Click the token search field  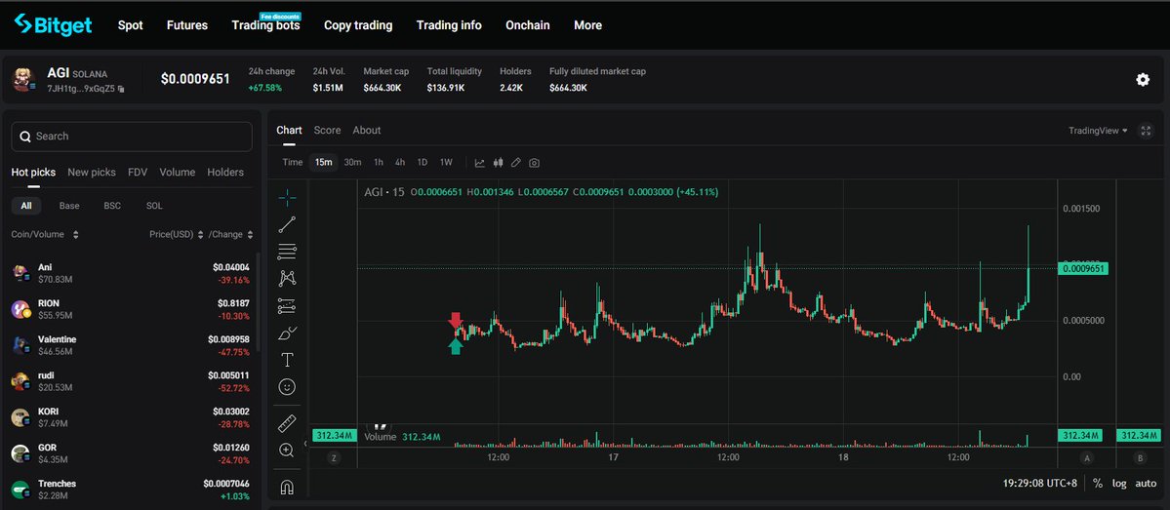coord(132,137)
